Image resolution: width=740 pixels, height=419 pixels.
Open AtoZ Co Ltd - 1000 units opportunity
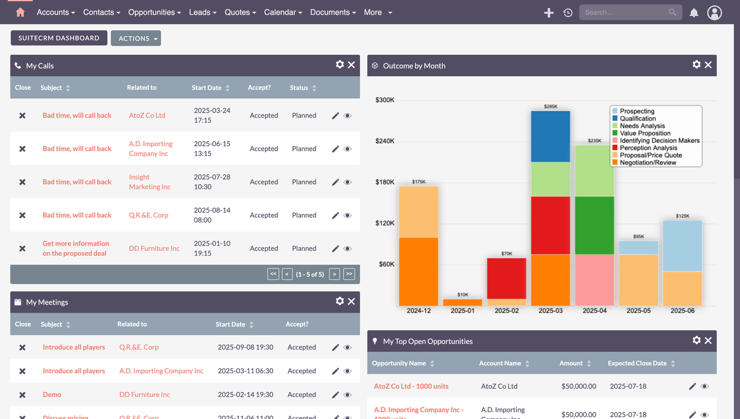pos(411,386)
